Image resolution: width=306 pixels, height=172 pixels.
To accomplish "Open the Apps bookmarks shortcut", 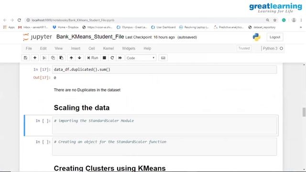I will click(x=9, y=27).
